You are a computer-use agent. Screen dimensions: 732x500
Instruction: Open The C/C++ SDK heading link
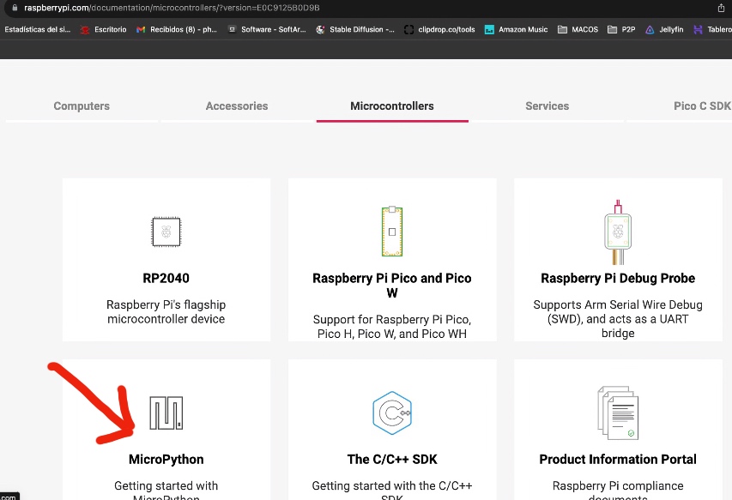[x=392, y=460]
